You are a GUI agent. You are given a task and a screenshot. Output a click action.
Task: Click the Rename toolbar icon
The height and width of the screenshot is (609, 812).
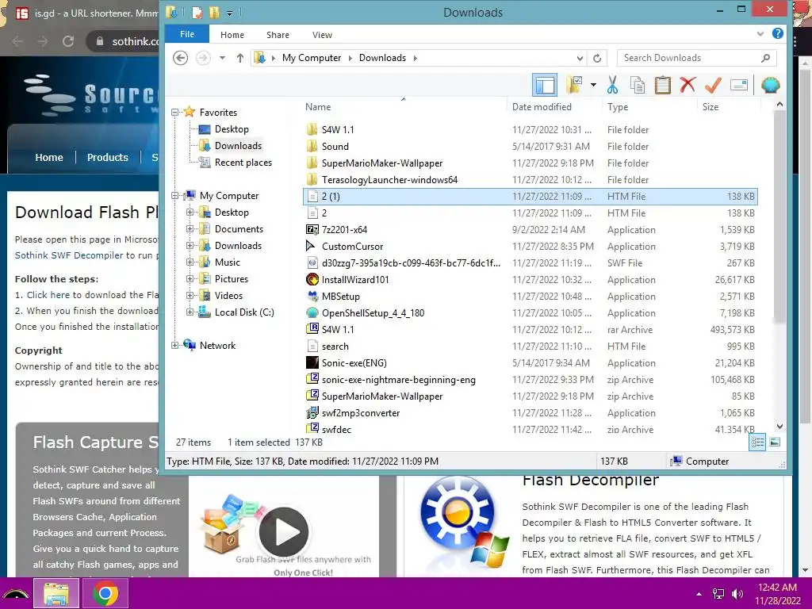(739, 85)
